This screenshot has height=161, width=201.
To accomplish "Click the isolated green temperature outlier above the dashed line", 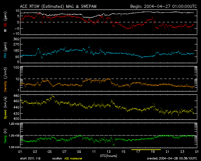I will pos(113,130).
